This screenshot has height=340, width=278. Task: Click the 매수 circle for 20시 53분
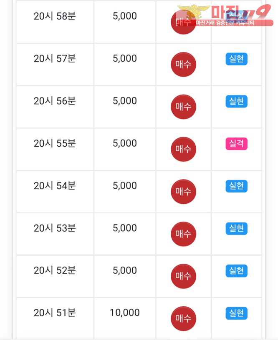point(183,234)
